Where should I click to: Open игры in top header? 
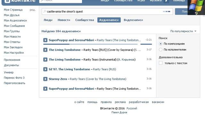141,1
